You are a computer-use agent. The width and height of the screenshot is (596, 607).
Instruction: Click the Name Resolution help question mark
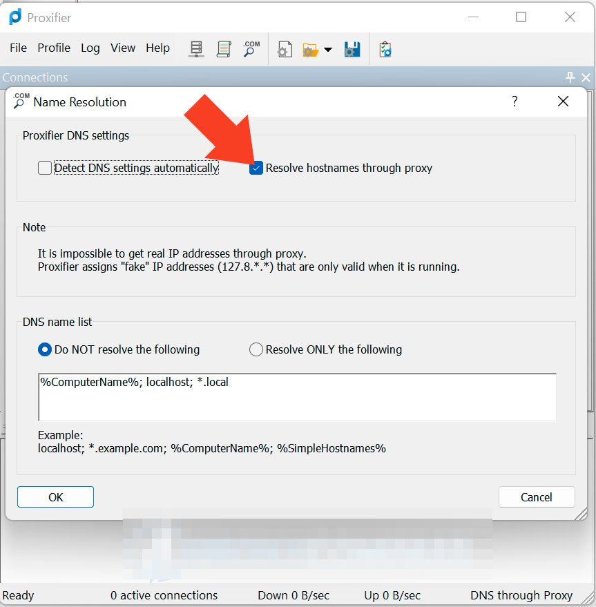515,102
